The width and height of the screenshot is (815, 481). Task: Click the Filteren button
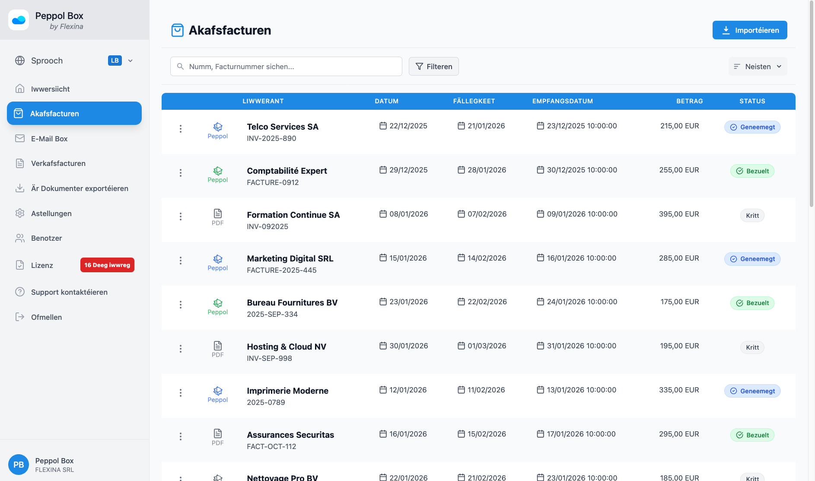pyautogui.click(x=433, y=67)
